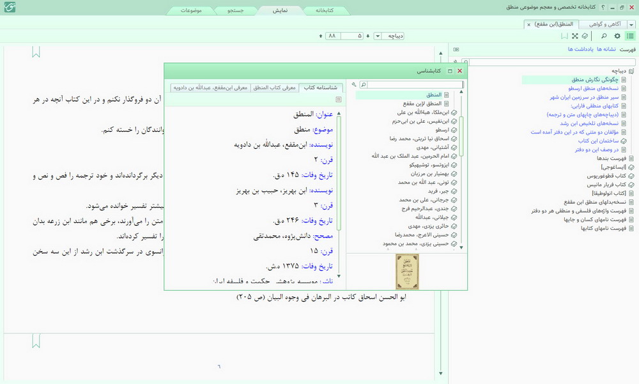The width and height of the screenshot is (639, 384).
Task: Switch to the نمایش main tab
Action: click(x=280, y=10)
